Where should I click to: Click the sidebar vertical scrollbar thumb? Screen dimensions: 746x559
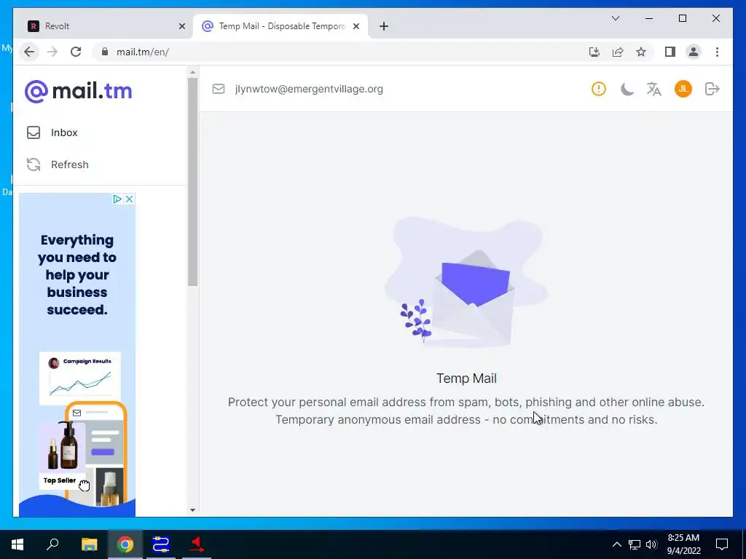192,181
